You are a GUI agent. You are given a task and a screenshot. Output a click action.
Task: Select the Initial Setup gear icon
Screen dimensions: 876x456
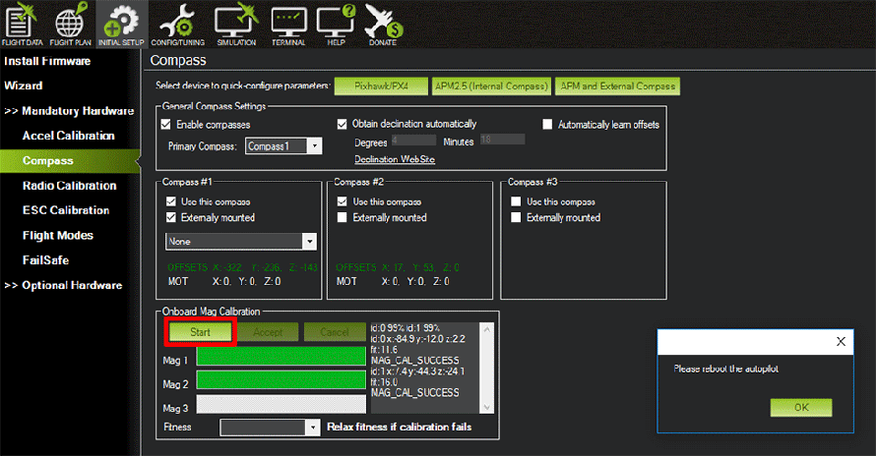(x=122, y=24)
